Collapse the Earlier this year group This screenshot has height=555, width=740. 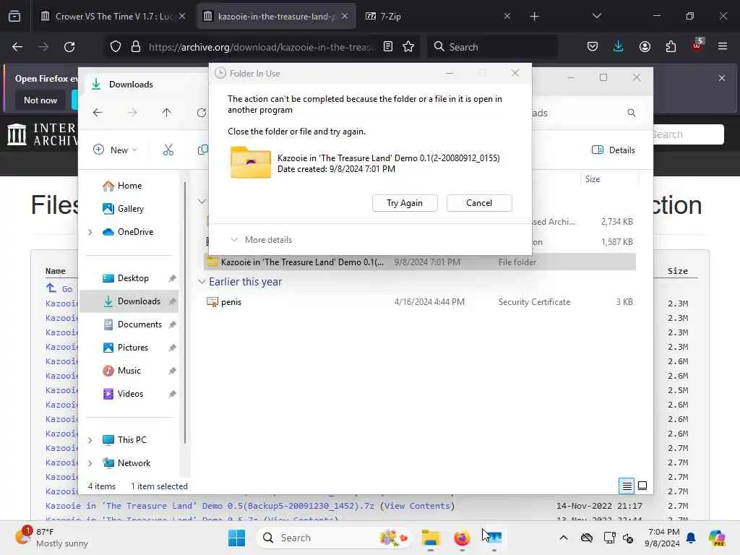(x=202, y=282)
